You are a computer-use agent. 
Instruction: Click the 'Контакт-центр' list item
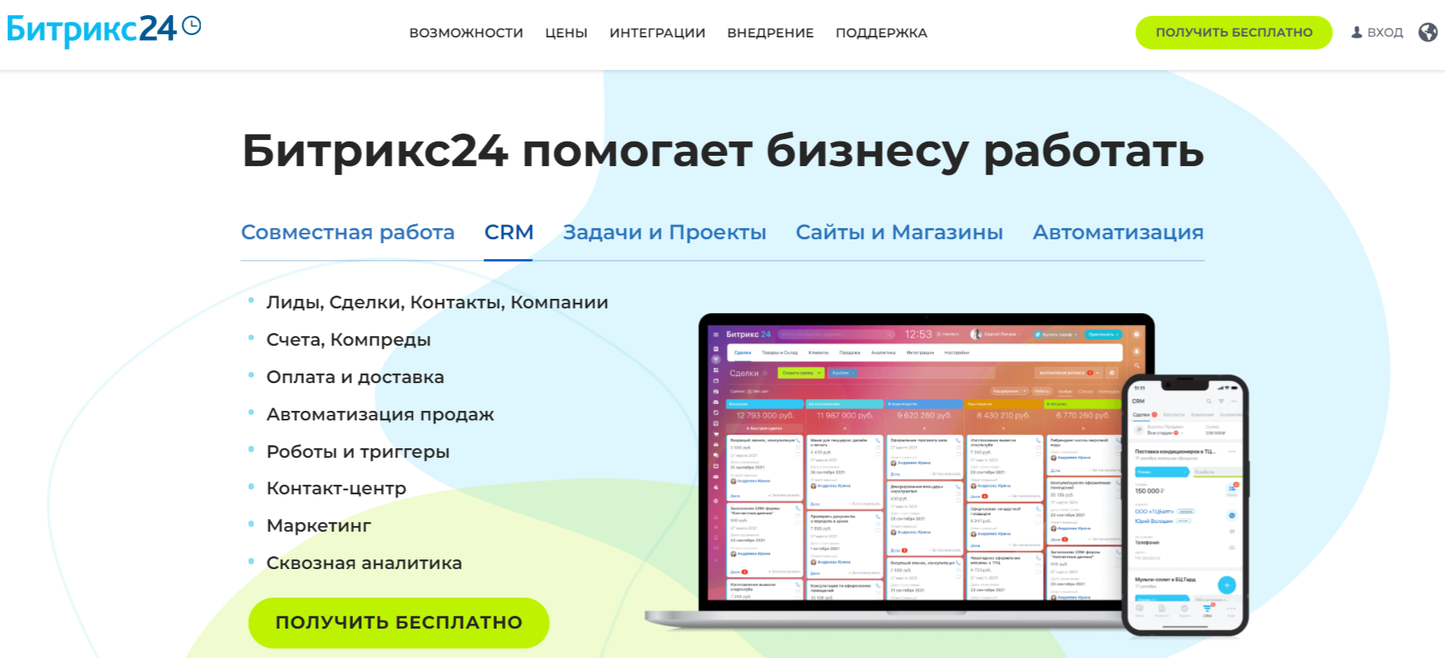[x=336, y=488]
